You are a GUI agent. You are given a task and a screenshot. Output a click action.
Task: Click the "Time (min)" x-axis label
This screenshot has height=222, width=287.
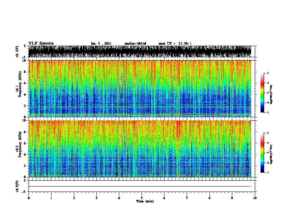pyautogui.click(x=145, y=201)
